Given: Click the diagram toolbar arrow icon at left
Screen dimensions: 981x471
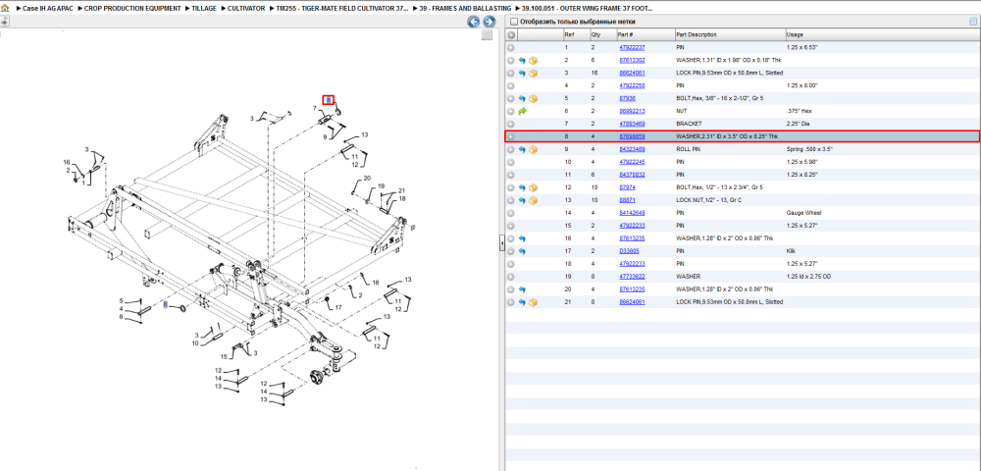Looking at the screenshot, I should [4, 22].
